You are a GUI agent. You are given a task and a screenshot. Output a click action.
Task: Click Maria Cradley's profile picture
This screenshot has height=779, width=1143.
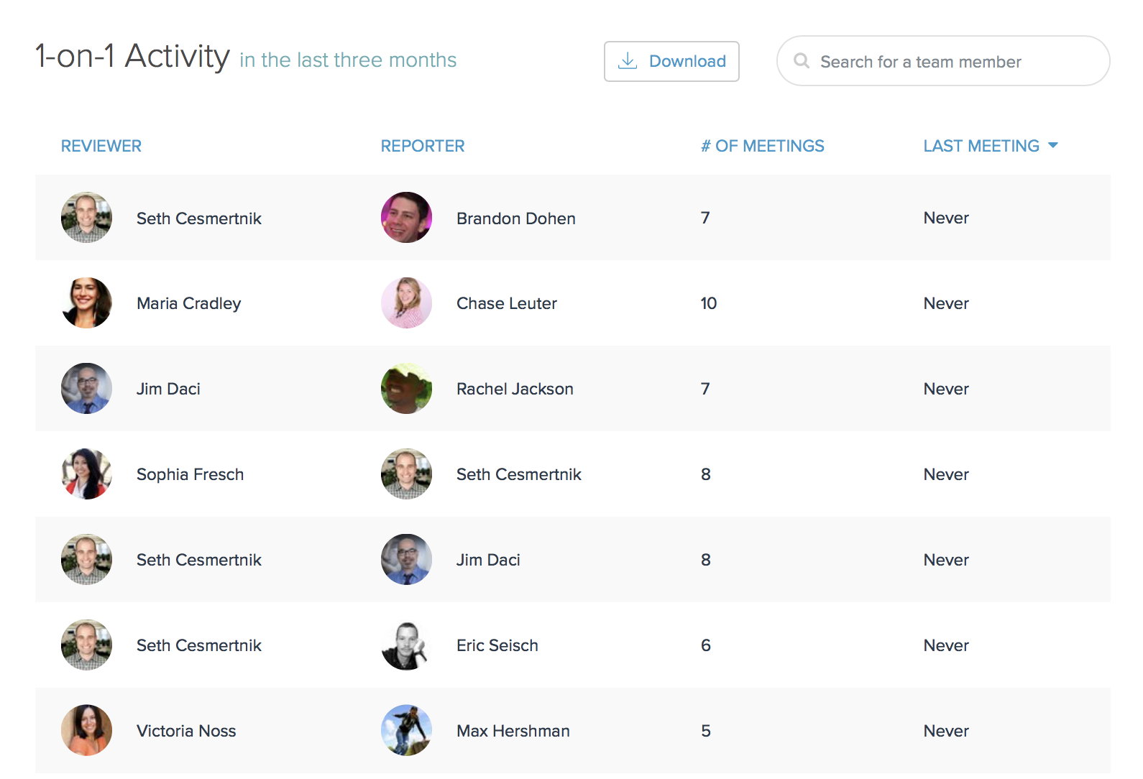pyautogui.click(x=86, y=303)
